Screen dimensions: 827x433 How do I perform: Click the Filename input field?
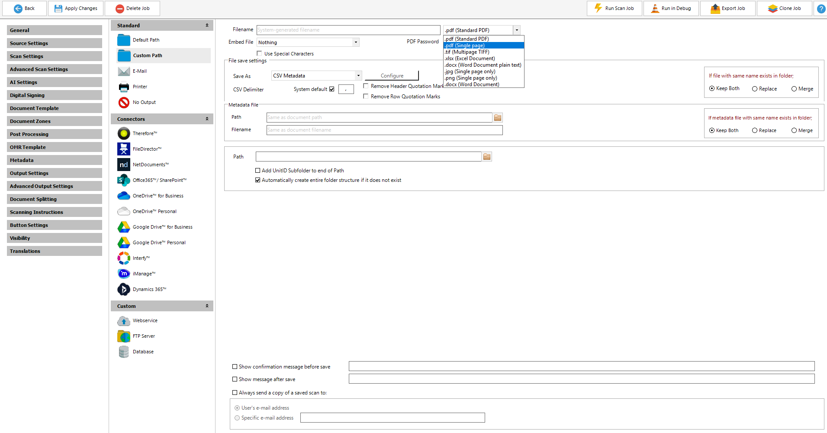coord(348,30)
